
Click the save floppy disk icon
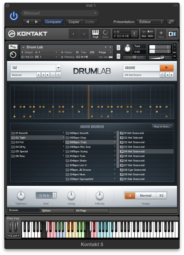[58, 75]
